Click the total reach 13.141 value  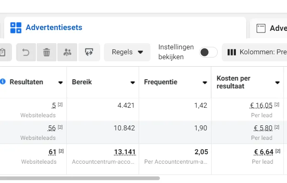coord(125,152)
